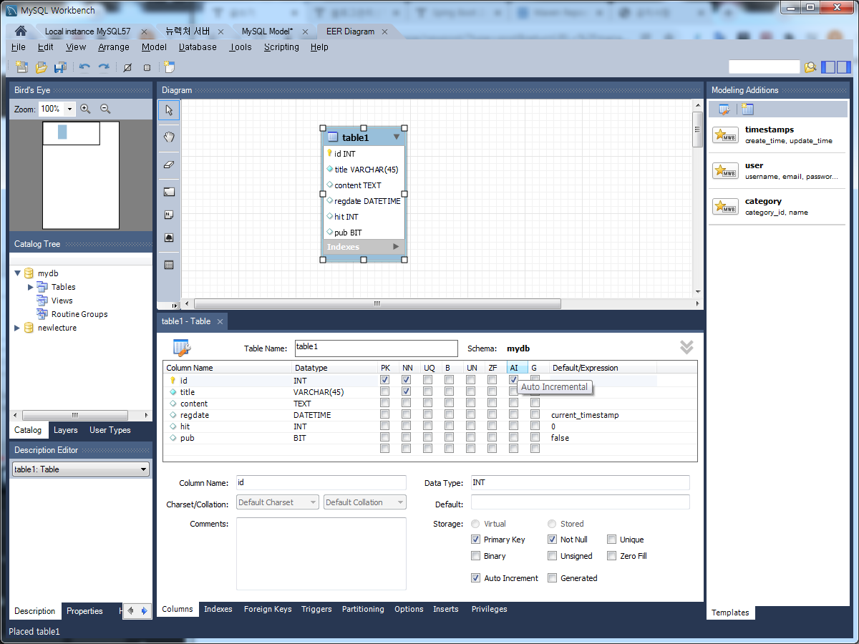Screen dimensions: 859x644
Task: Switch to the Indexes tab
Action: pyautogui.click(x=218, y=609)
